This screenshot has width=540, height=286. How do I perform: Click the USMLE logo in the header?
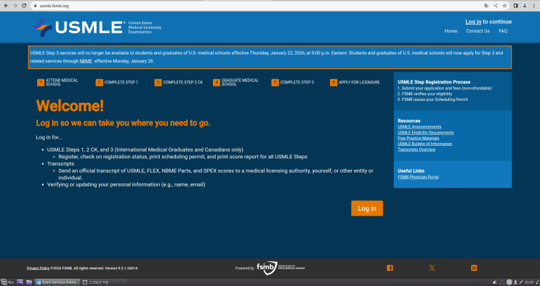(97, 27)
